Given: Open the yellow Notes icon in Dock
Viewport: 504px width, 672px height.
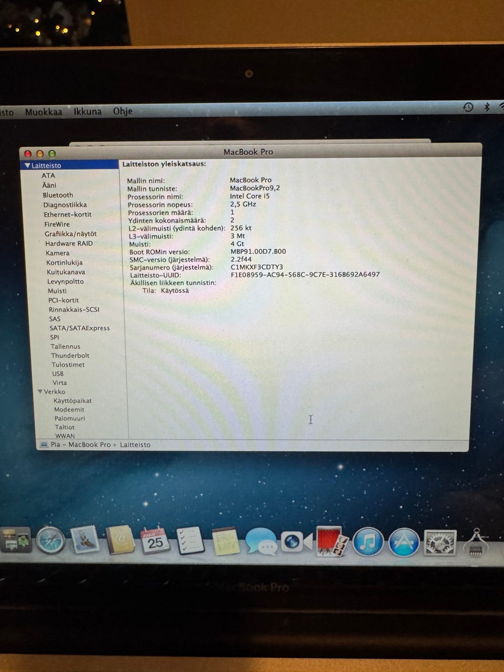Looking at the screenshot, I should pos(226,542).
